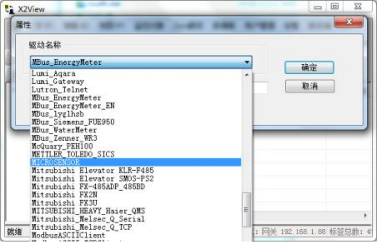Select Lumi_Gateway driver entry
The image size is (377, 242).
[x=136, y=81]
